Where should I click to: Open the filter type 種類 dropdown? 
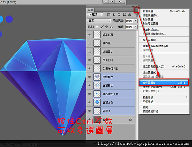[95, 15]
